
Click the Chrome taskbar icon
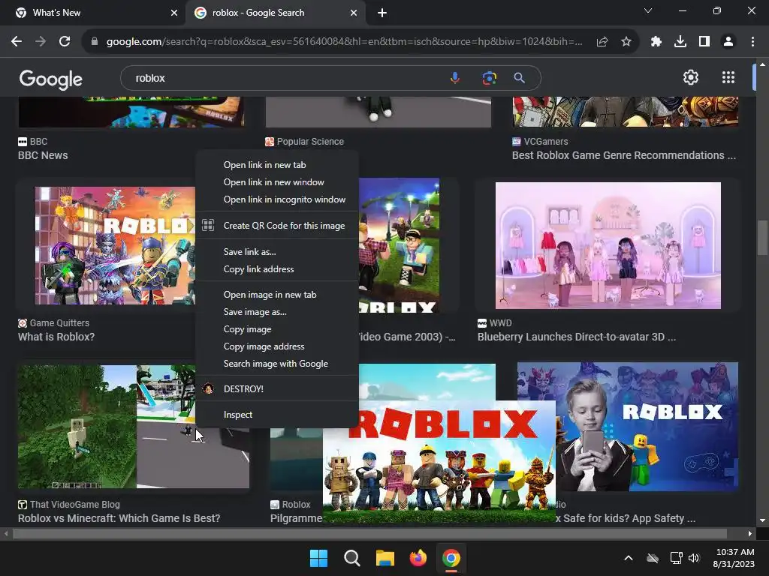point(451,558)
